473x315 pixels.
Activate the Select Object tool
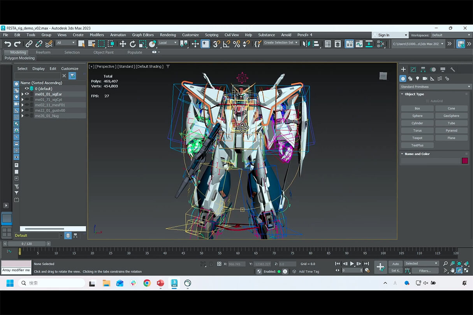[81, 44]
